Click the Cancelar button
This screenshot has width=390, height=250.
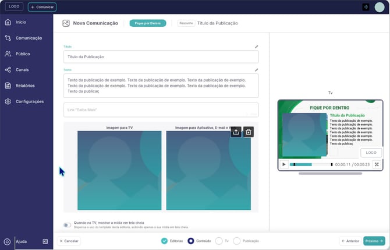(69, 241)
